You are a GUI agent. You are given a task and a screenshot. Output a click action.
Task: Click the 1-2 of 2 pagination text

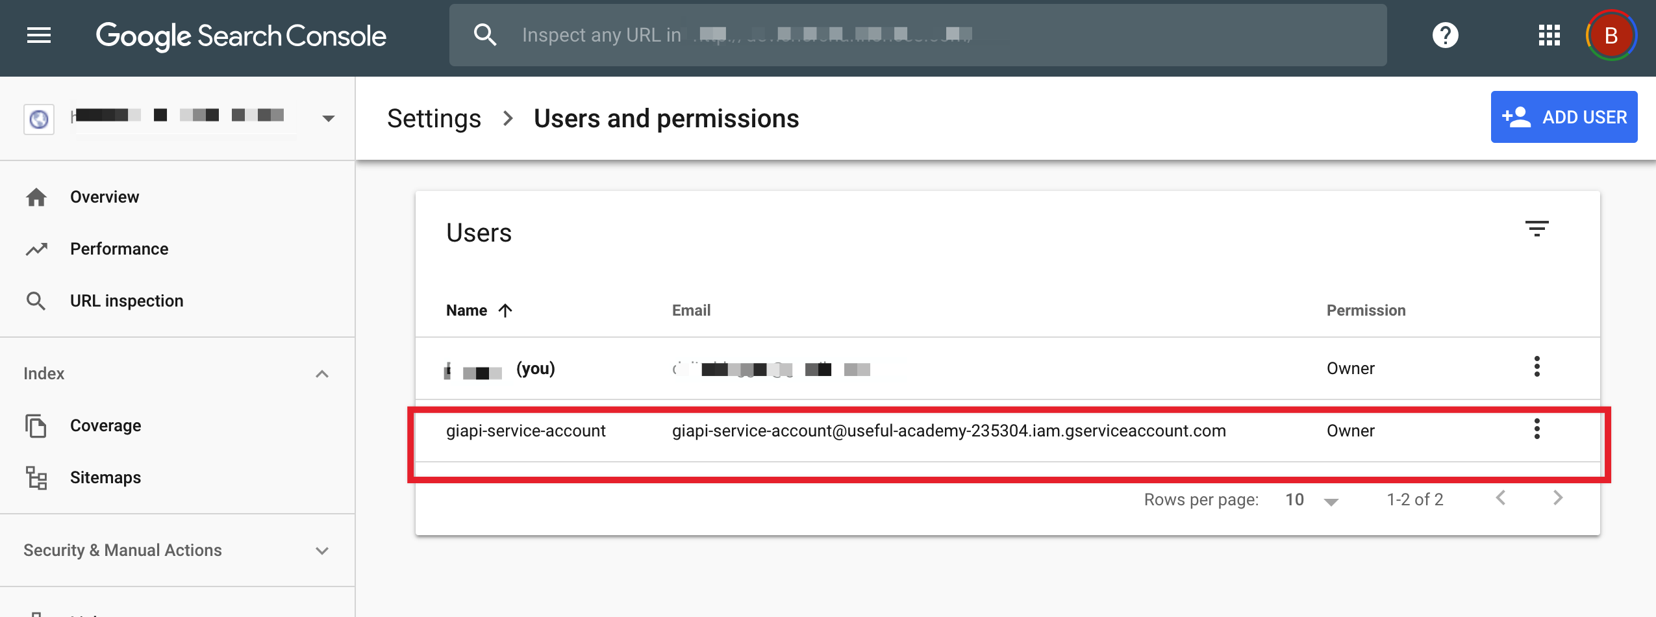point(1415,499)
